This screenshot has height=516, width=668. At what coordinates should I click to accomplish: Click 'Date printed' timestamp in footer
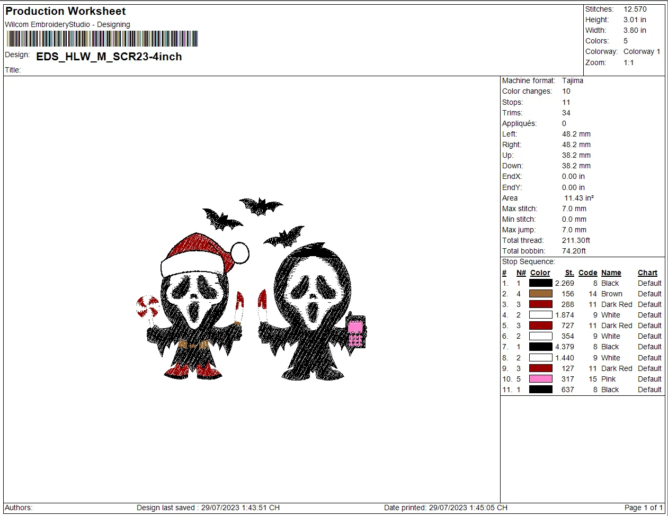pyautogui.click(x=446, y=508)
